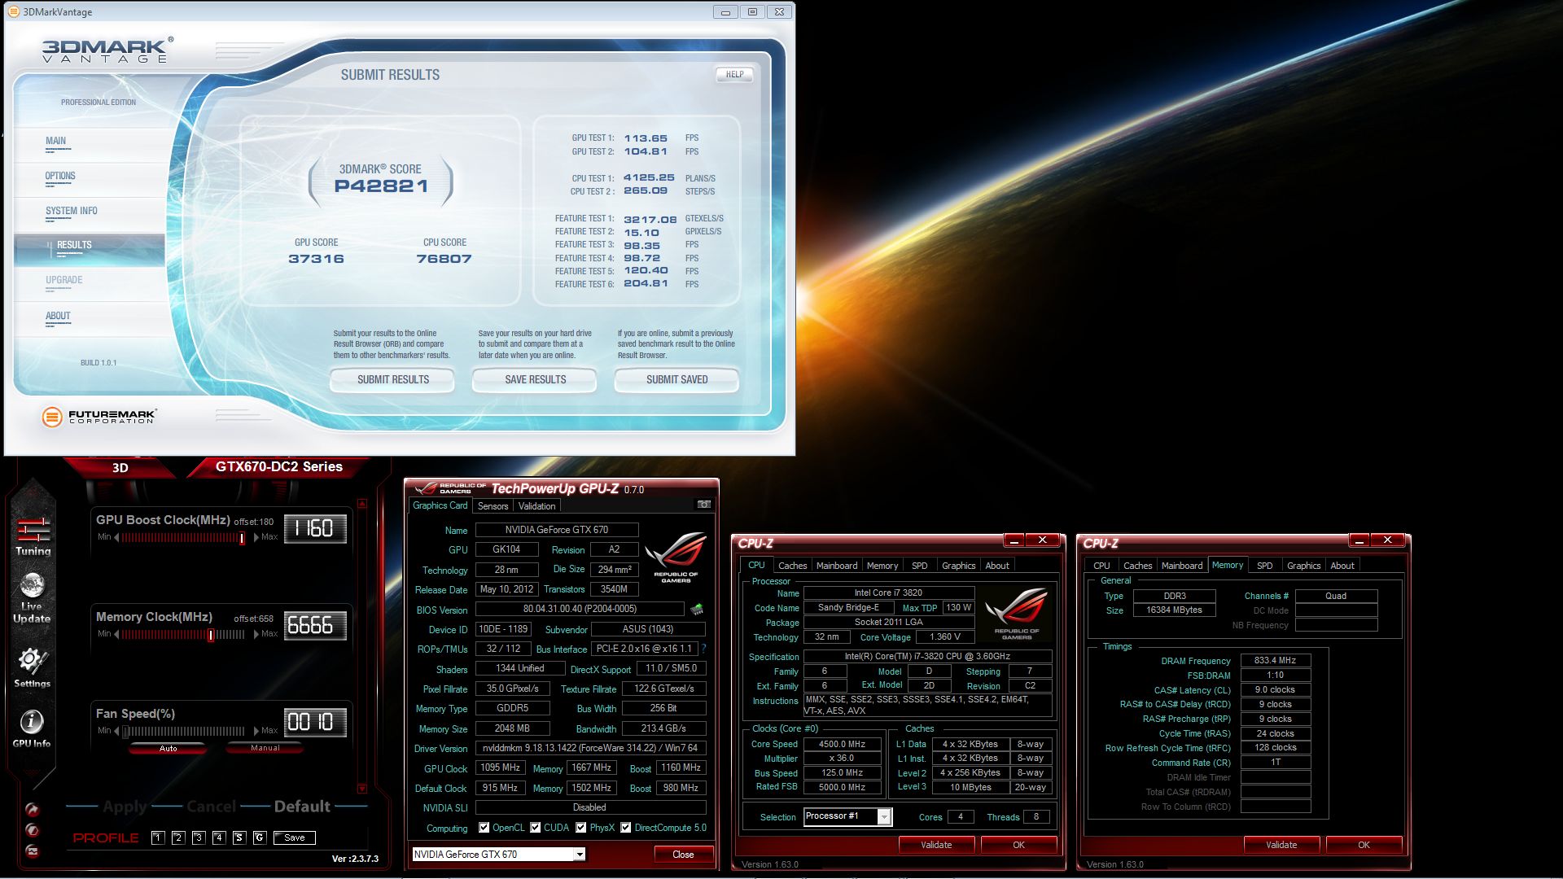Toggle the OpenCL checkbox in GPU-Z
This screenshot has width=1563, height=879.
click(x=484, y=828)
